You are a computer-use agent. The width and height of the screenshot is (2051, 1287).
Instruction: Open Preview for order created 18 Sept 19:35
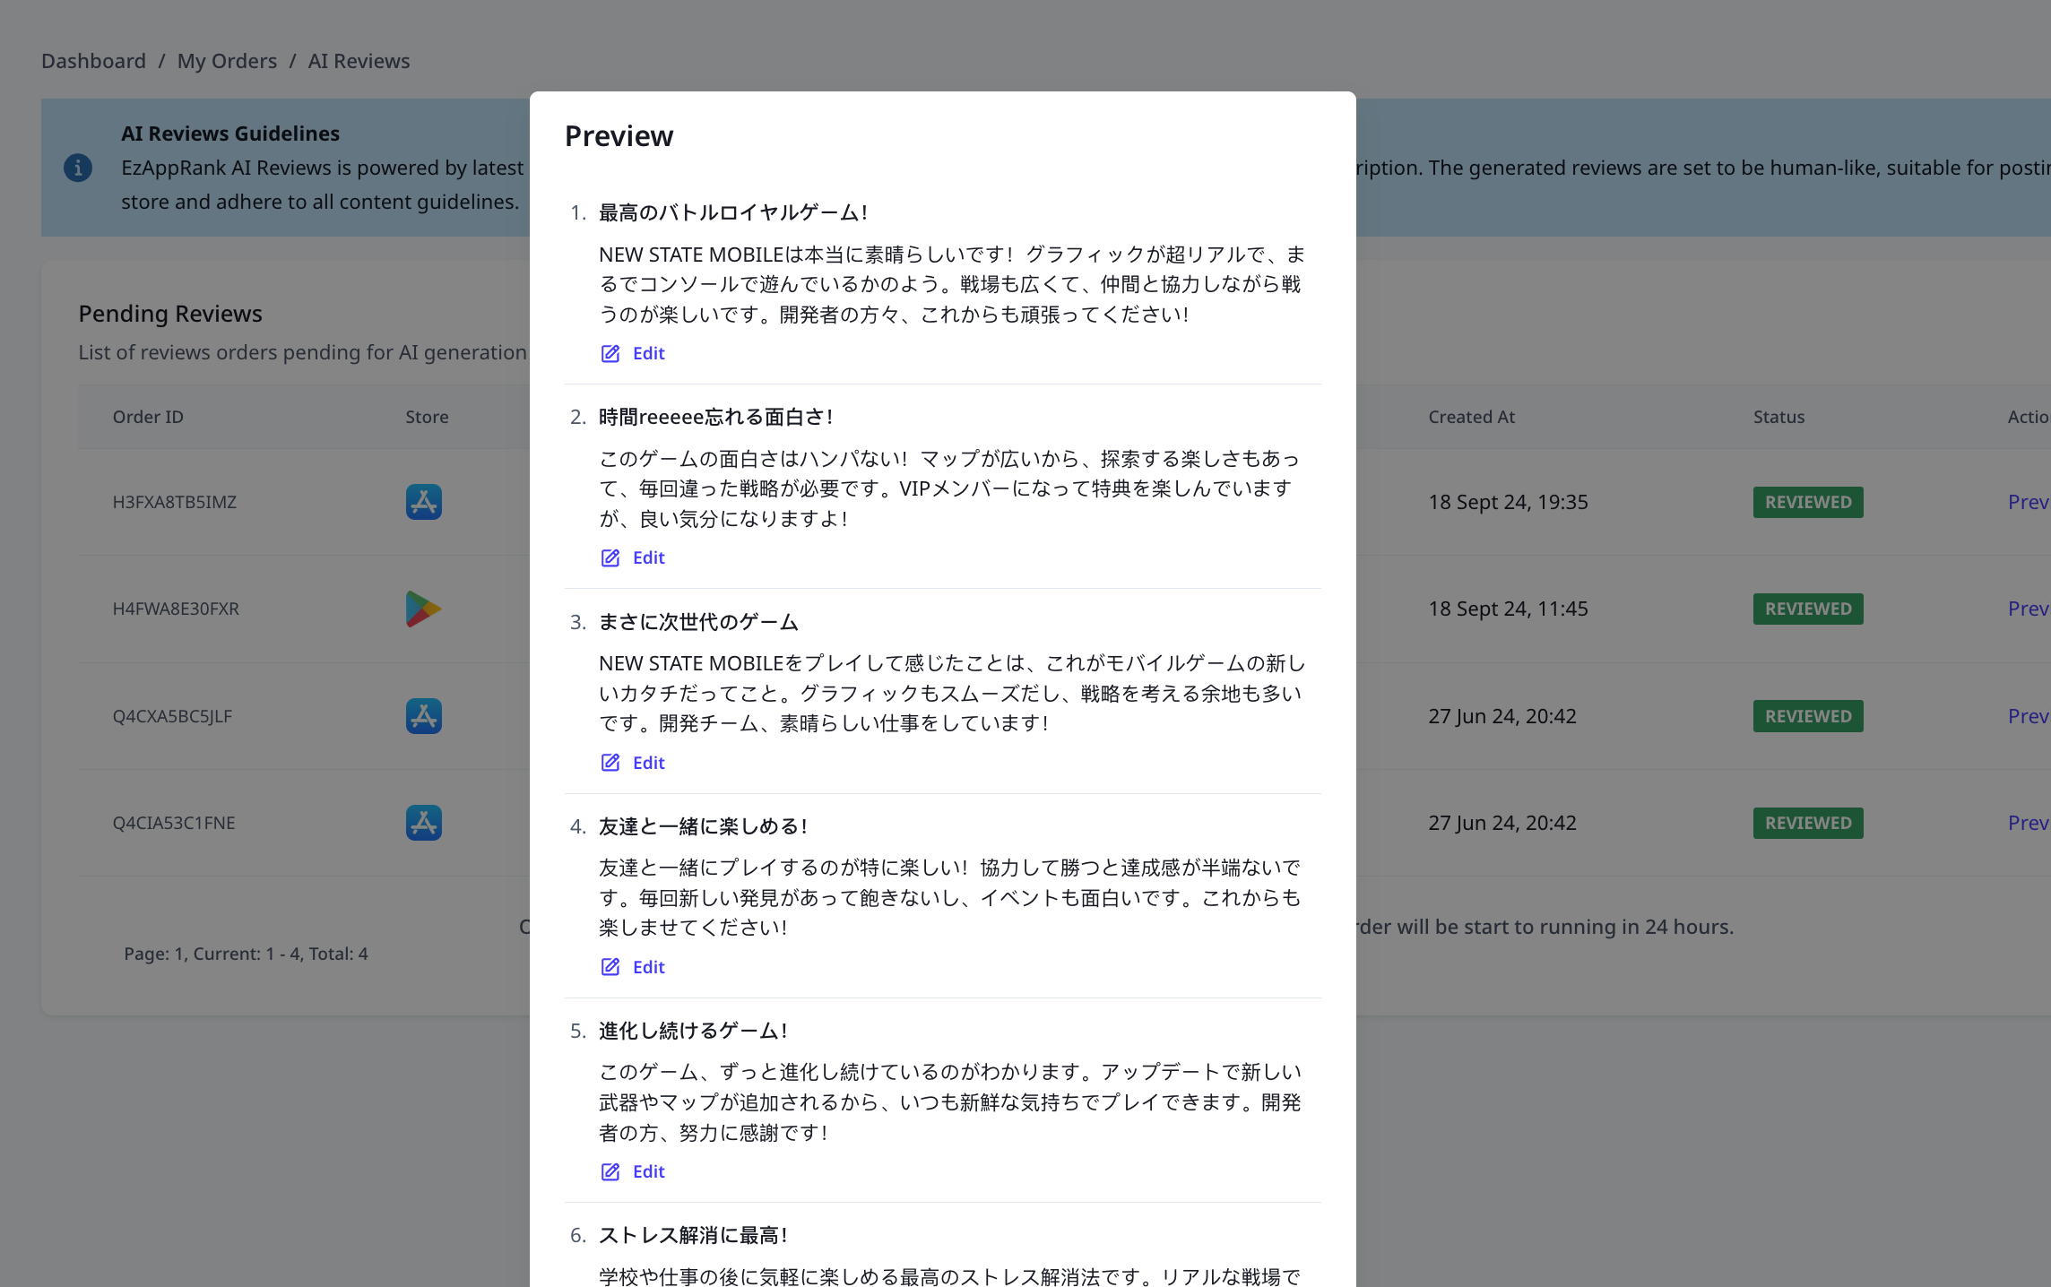[2028, 502]
